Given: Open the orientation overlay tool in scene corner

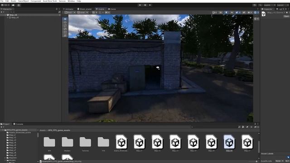Looking at the screenshot, I should tap(256, 19).
